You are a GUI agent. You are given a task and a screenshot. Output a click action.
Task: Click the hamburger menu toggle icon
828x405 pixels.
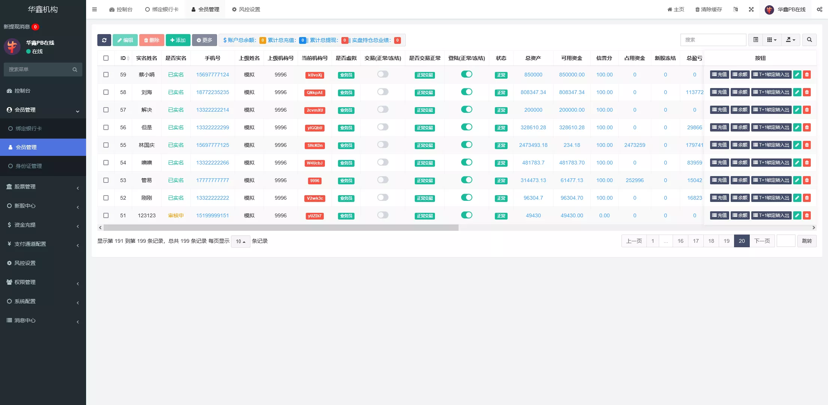coord(94,9)
